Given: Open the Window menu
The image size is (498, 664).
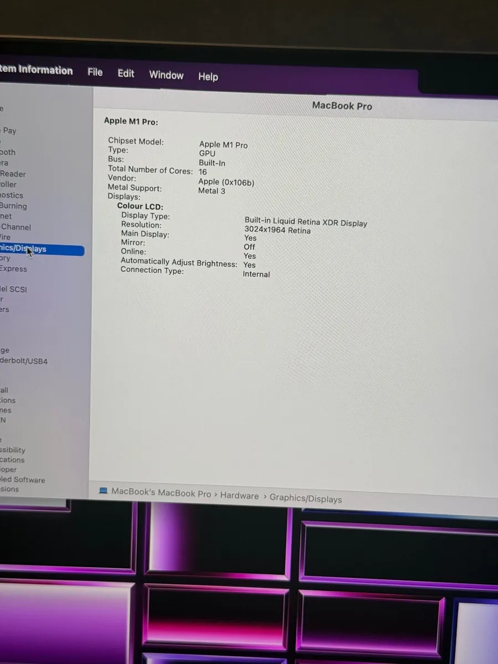Looking at the screenshot, I should pos(167,75).
